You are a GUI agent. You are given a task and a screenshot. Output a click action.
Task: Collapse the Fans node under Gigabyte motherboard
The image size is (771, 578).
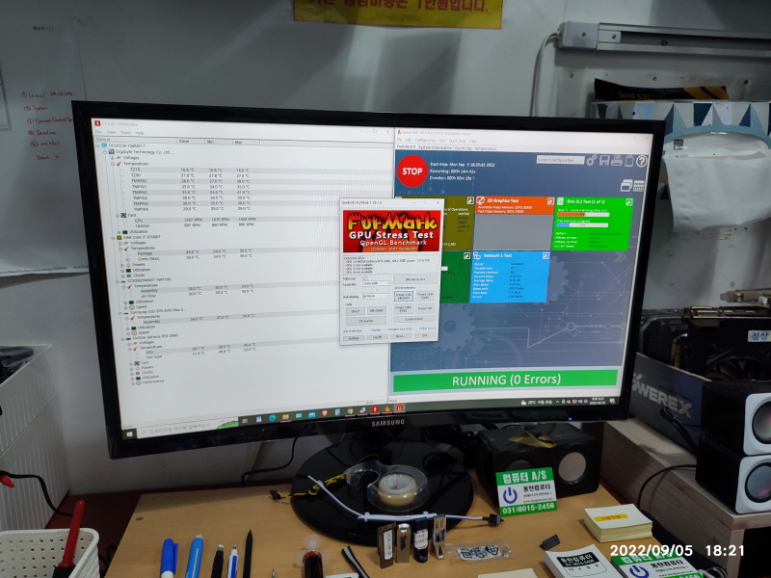pos(117,215)
